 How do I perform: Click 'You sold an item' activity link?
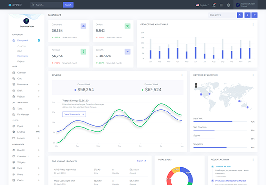tap(223, 166)
